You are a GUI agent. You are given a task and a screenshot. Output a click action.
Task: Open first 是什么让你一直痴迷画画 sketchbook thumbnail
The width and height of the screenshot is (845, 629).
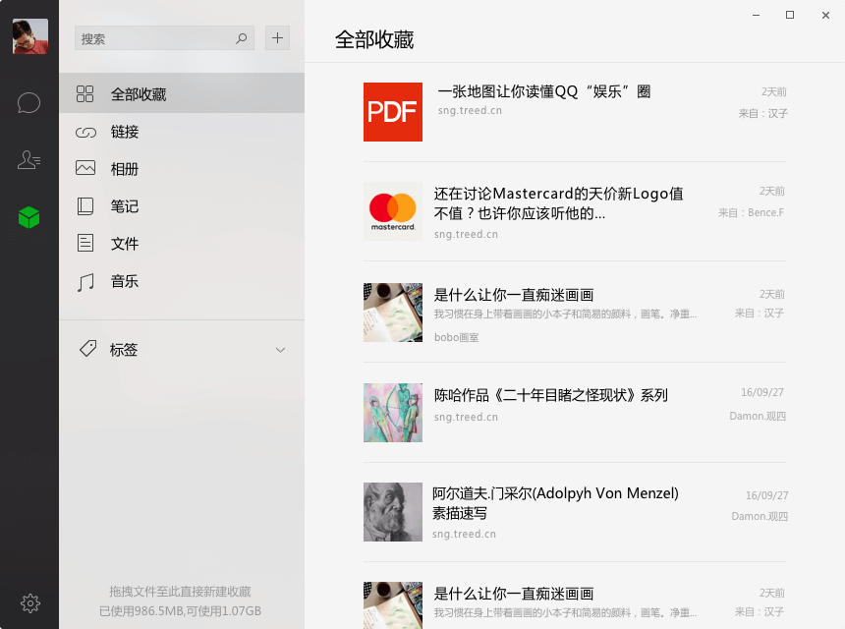coord(393,313)
